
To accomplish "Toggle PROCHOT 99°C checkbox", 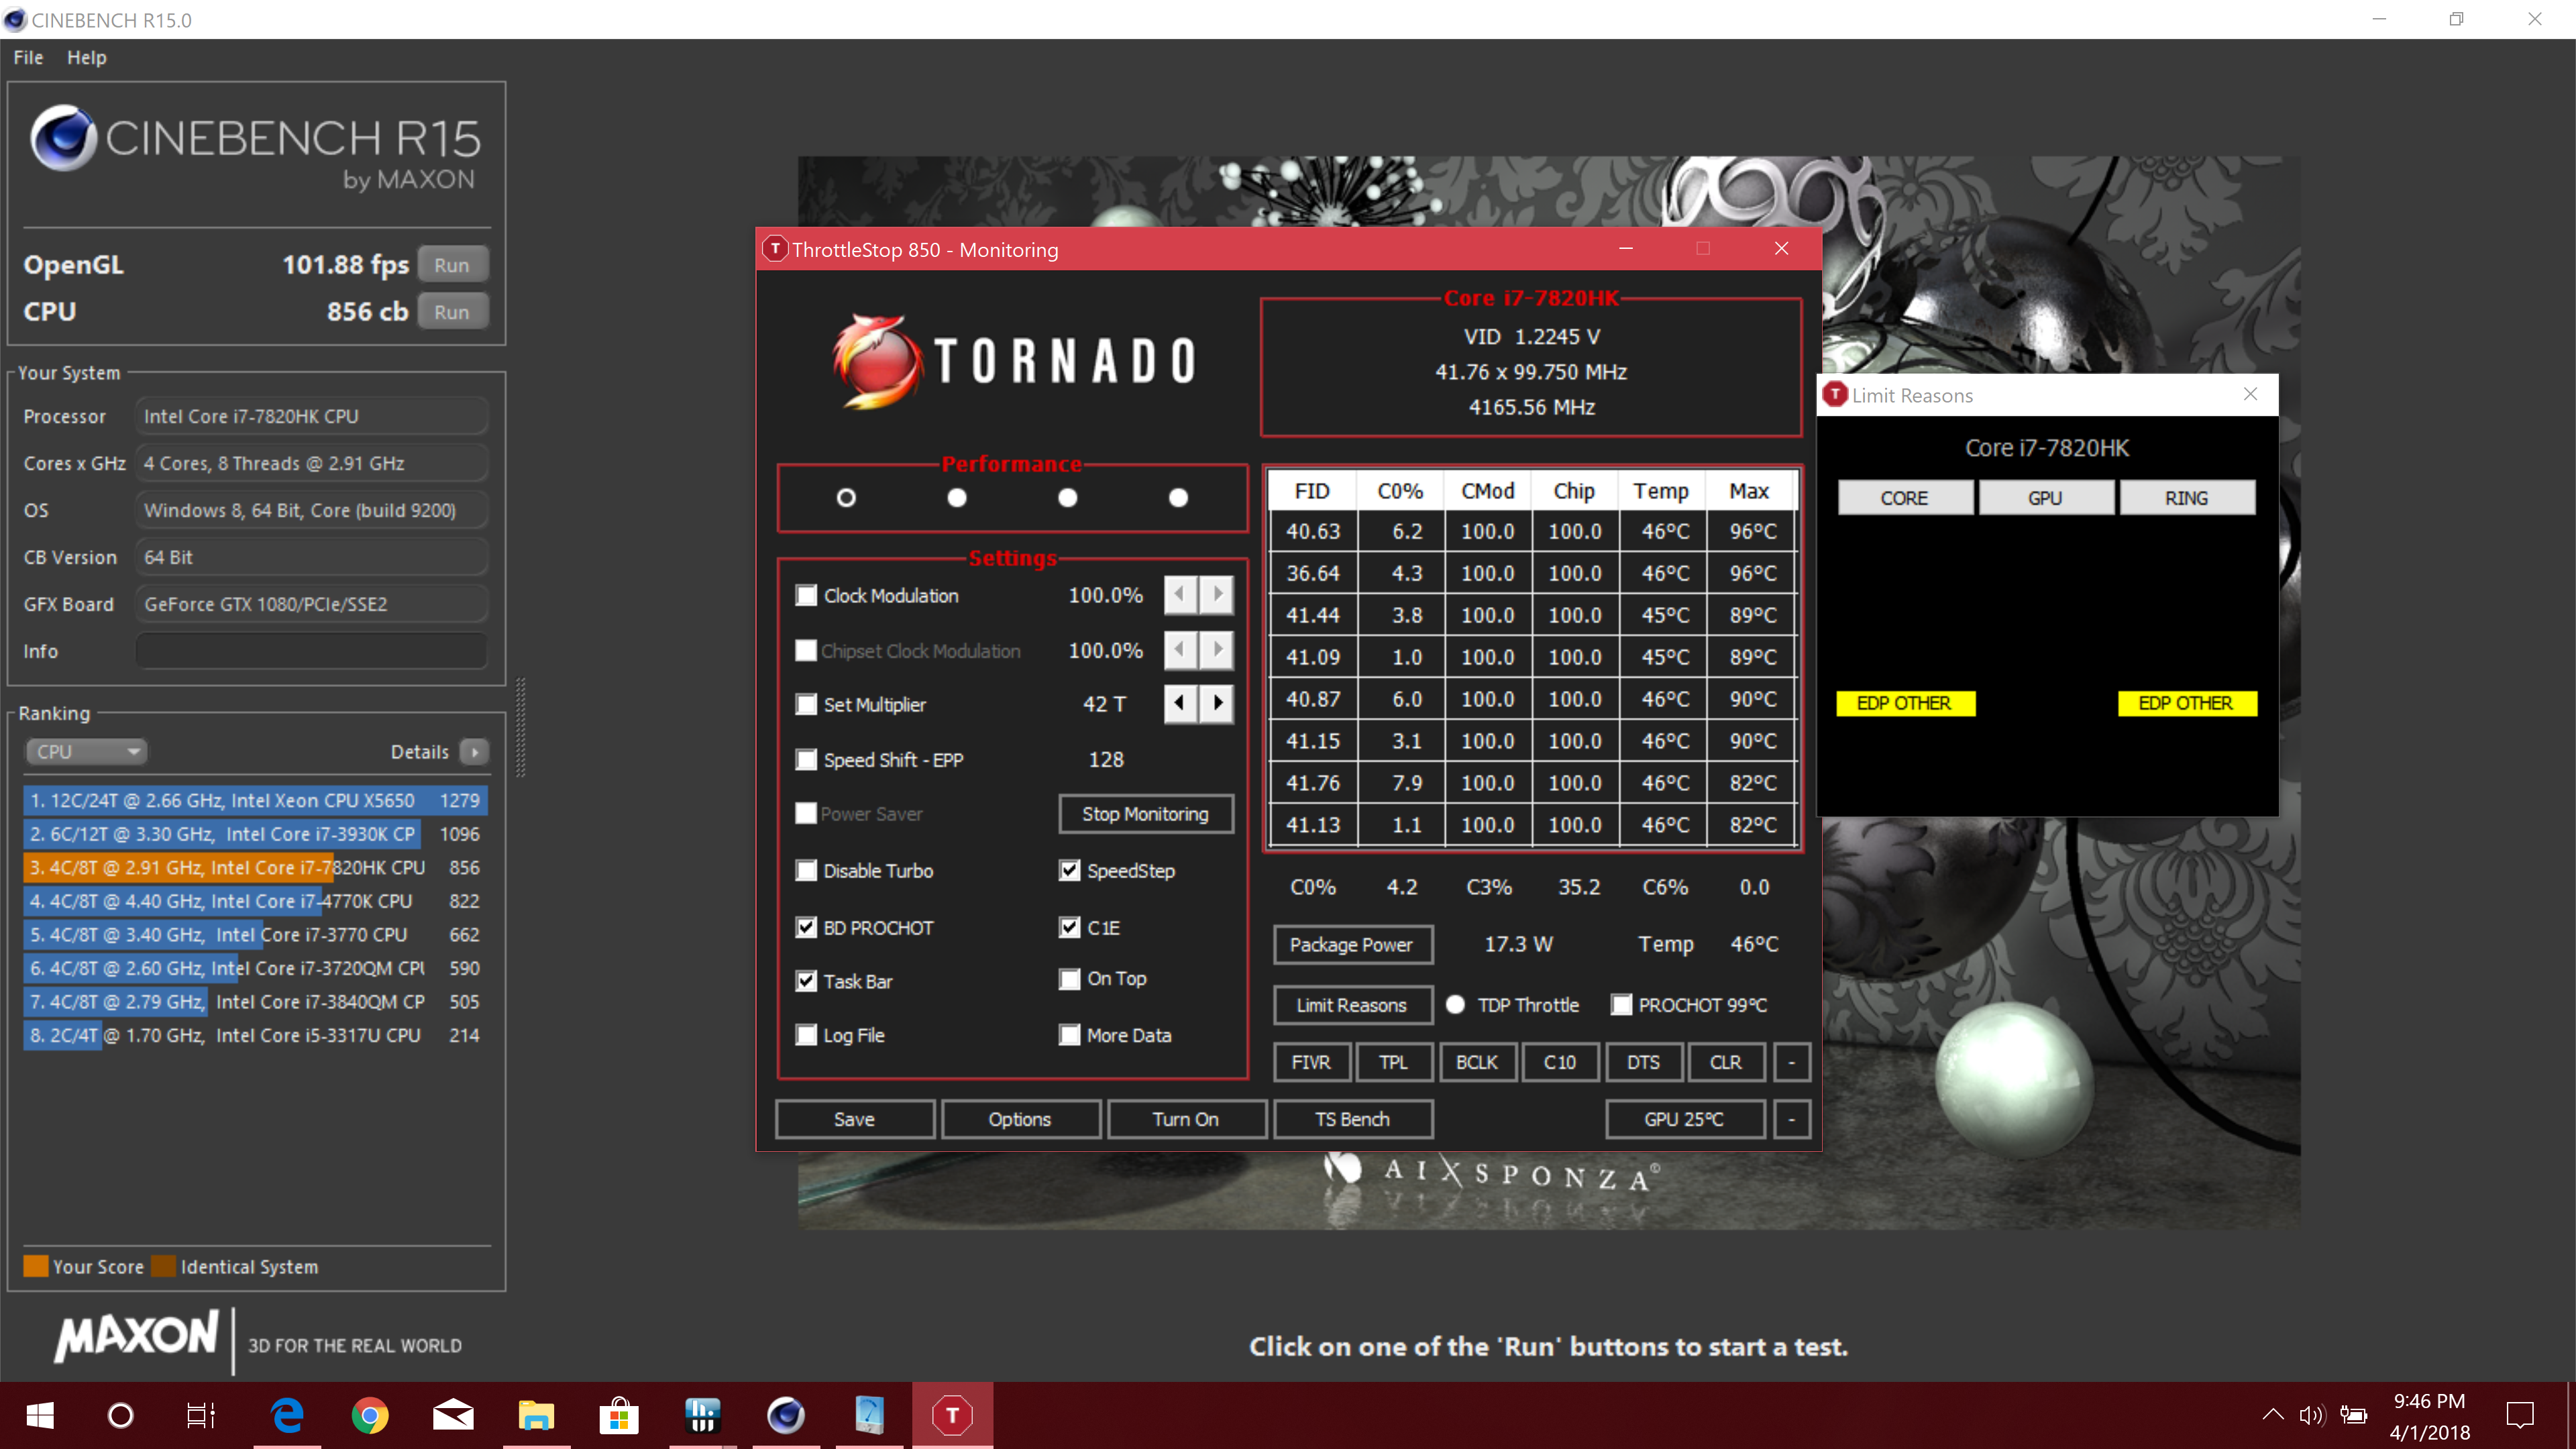I will 1621,1005.
